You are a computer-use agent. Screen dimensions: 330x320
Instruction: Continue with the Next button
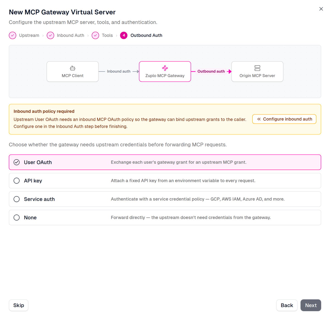point(311,305)
